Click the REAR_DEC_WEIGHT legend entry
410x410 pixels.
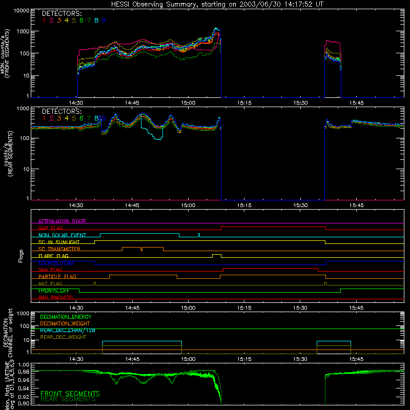point(63,337)
